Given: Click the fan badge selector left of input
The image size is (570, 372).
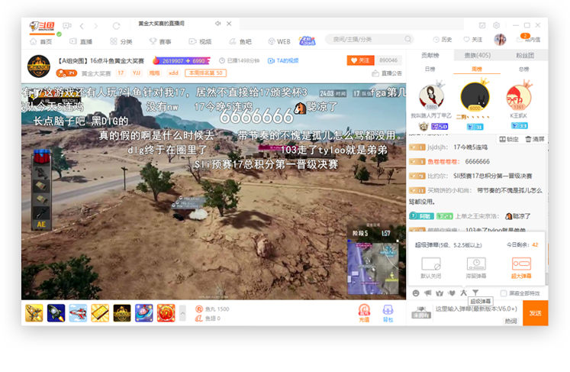Looking at the screenshot, I should point(421,312).
